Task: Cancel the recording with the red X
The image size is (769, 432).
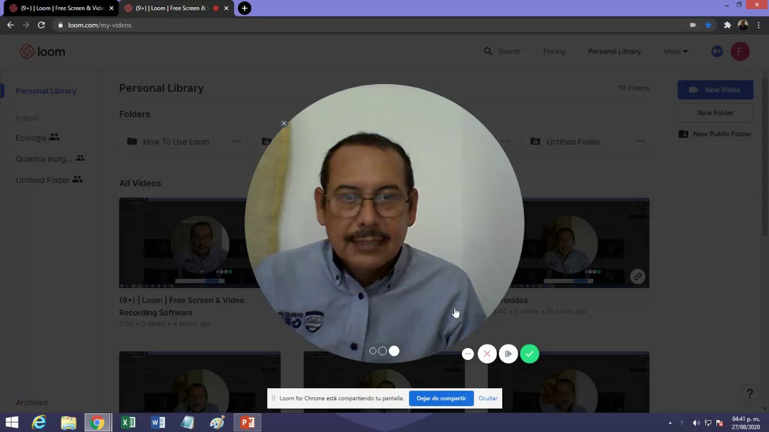Action: tap(487, 354)
